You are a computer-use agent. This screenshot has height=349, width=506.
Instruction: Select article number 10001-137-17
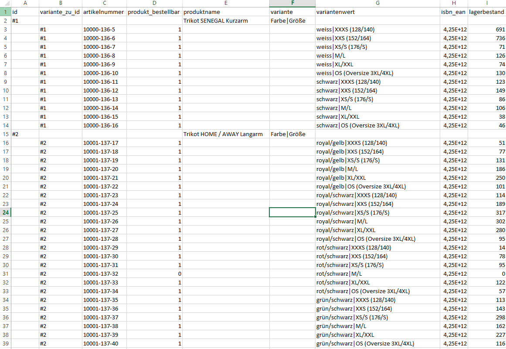104,143
